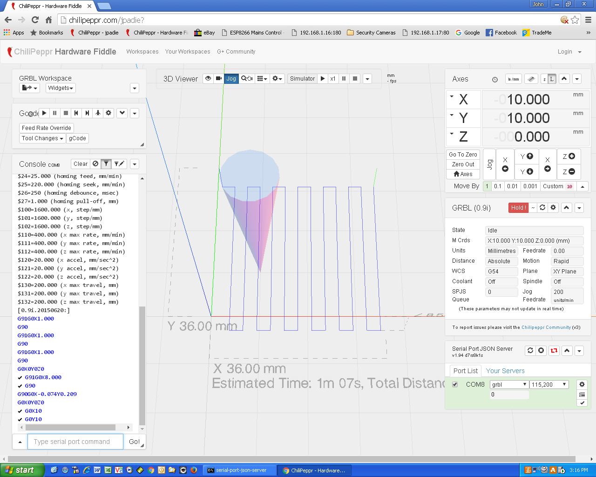The image size is (596, 477).
Task: Toggle Jog mode in 3D Viewer
Action: coord(231,78)
